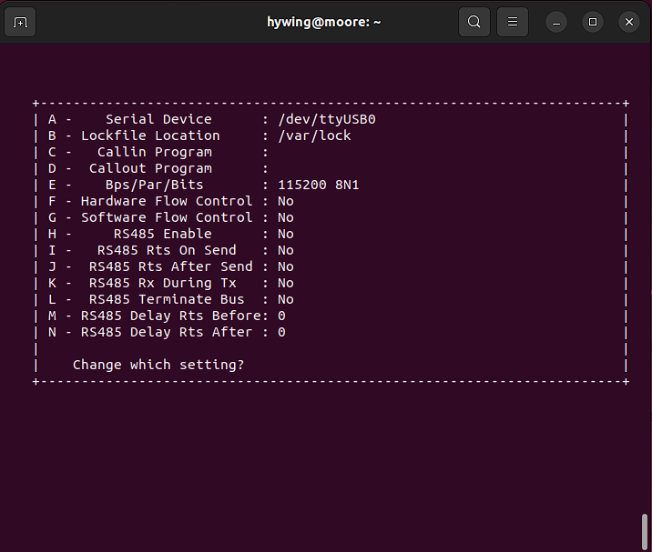The image size is (652, 552).
Task: Open a new terminal tab
Action: click(x=21, y=22)
